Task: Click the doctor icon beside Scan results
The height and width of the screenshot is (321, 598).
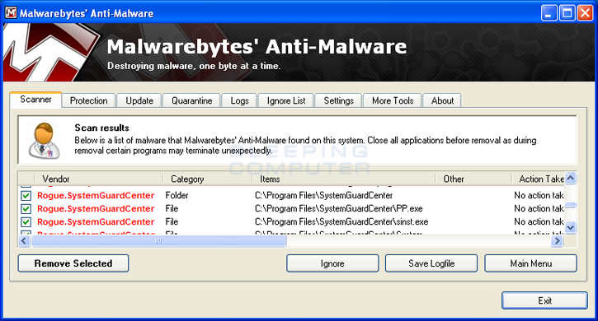Action: point(45,141)
